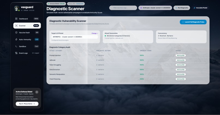Click the STATUS column header
The height and width of the screenshot is (115, 220).
(178, 51)
